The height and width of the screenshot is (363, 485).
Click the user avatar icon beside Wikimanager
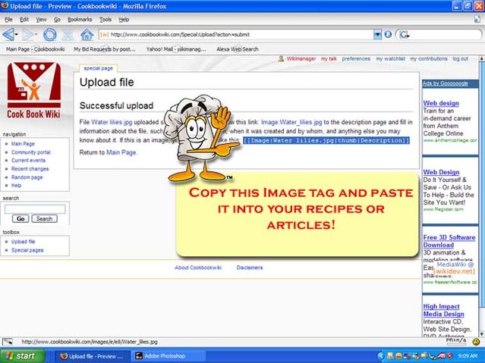[281, 58]
